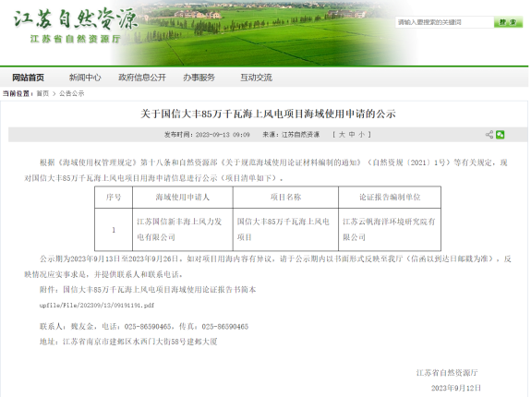The image size is (531, 397).
Task: Click the green farmland banner image
Action: click(264, 33)
